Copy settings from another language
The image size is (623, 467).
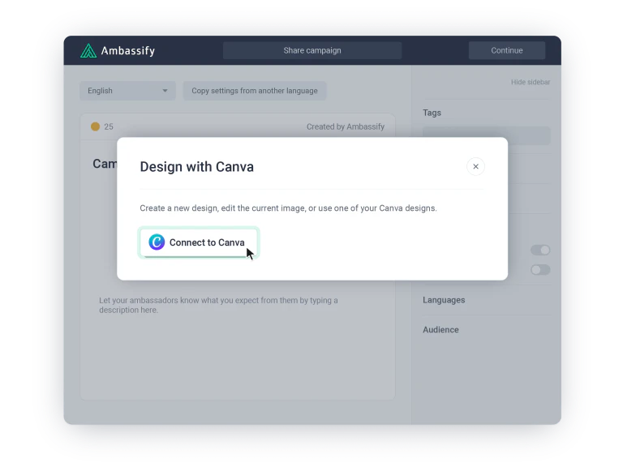point(255,91)
